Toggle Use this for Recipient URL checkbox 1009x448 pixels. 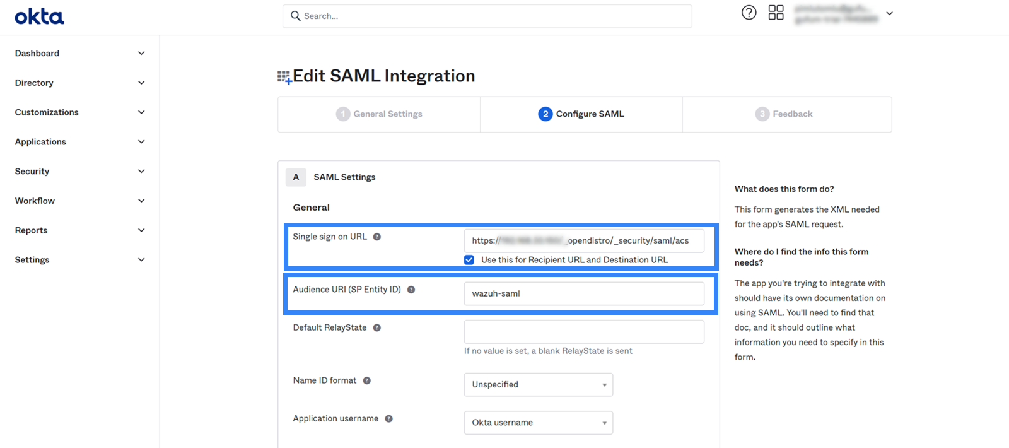(469, 260)
